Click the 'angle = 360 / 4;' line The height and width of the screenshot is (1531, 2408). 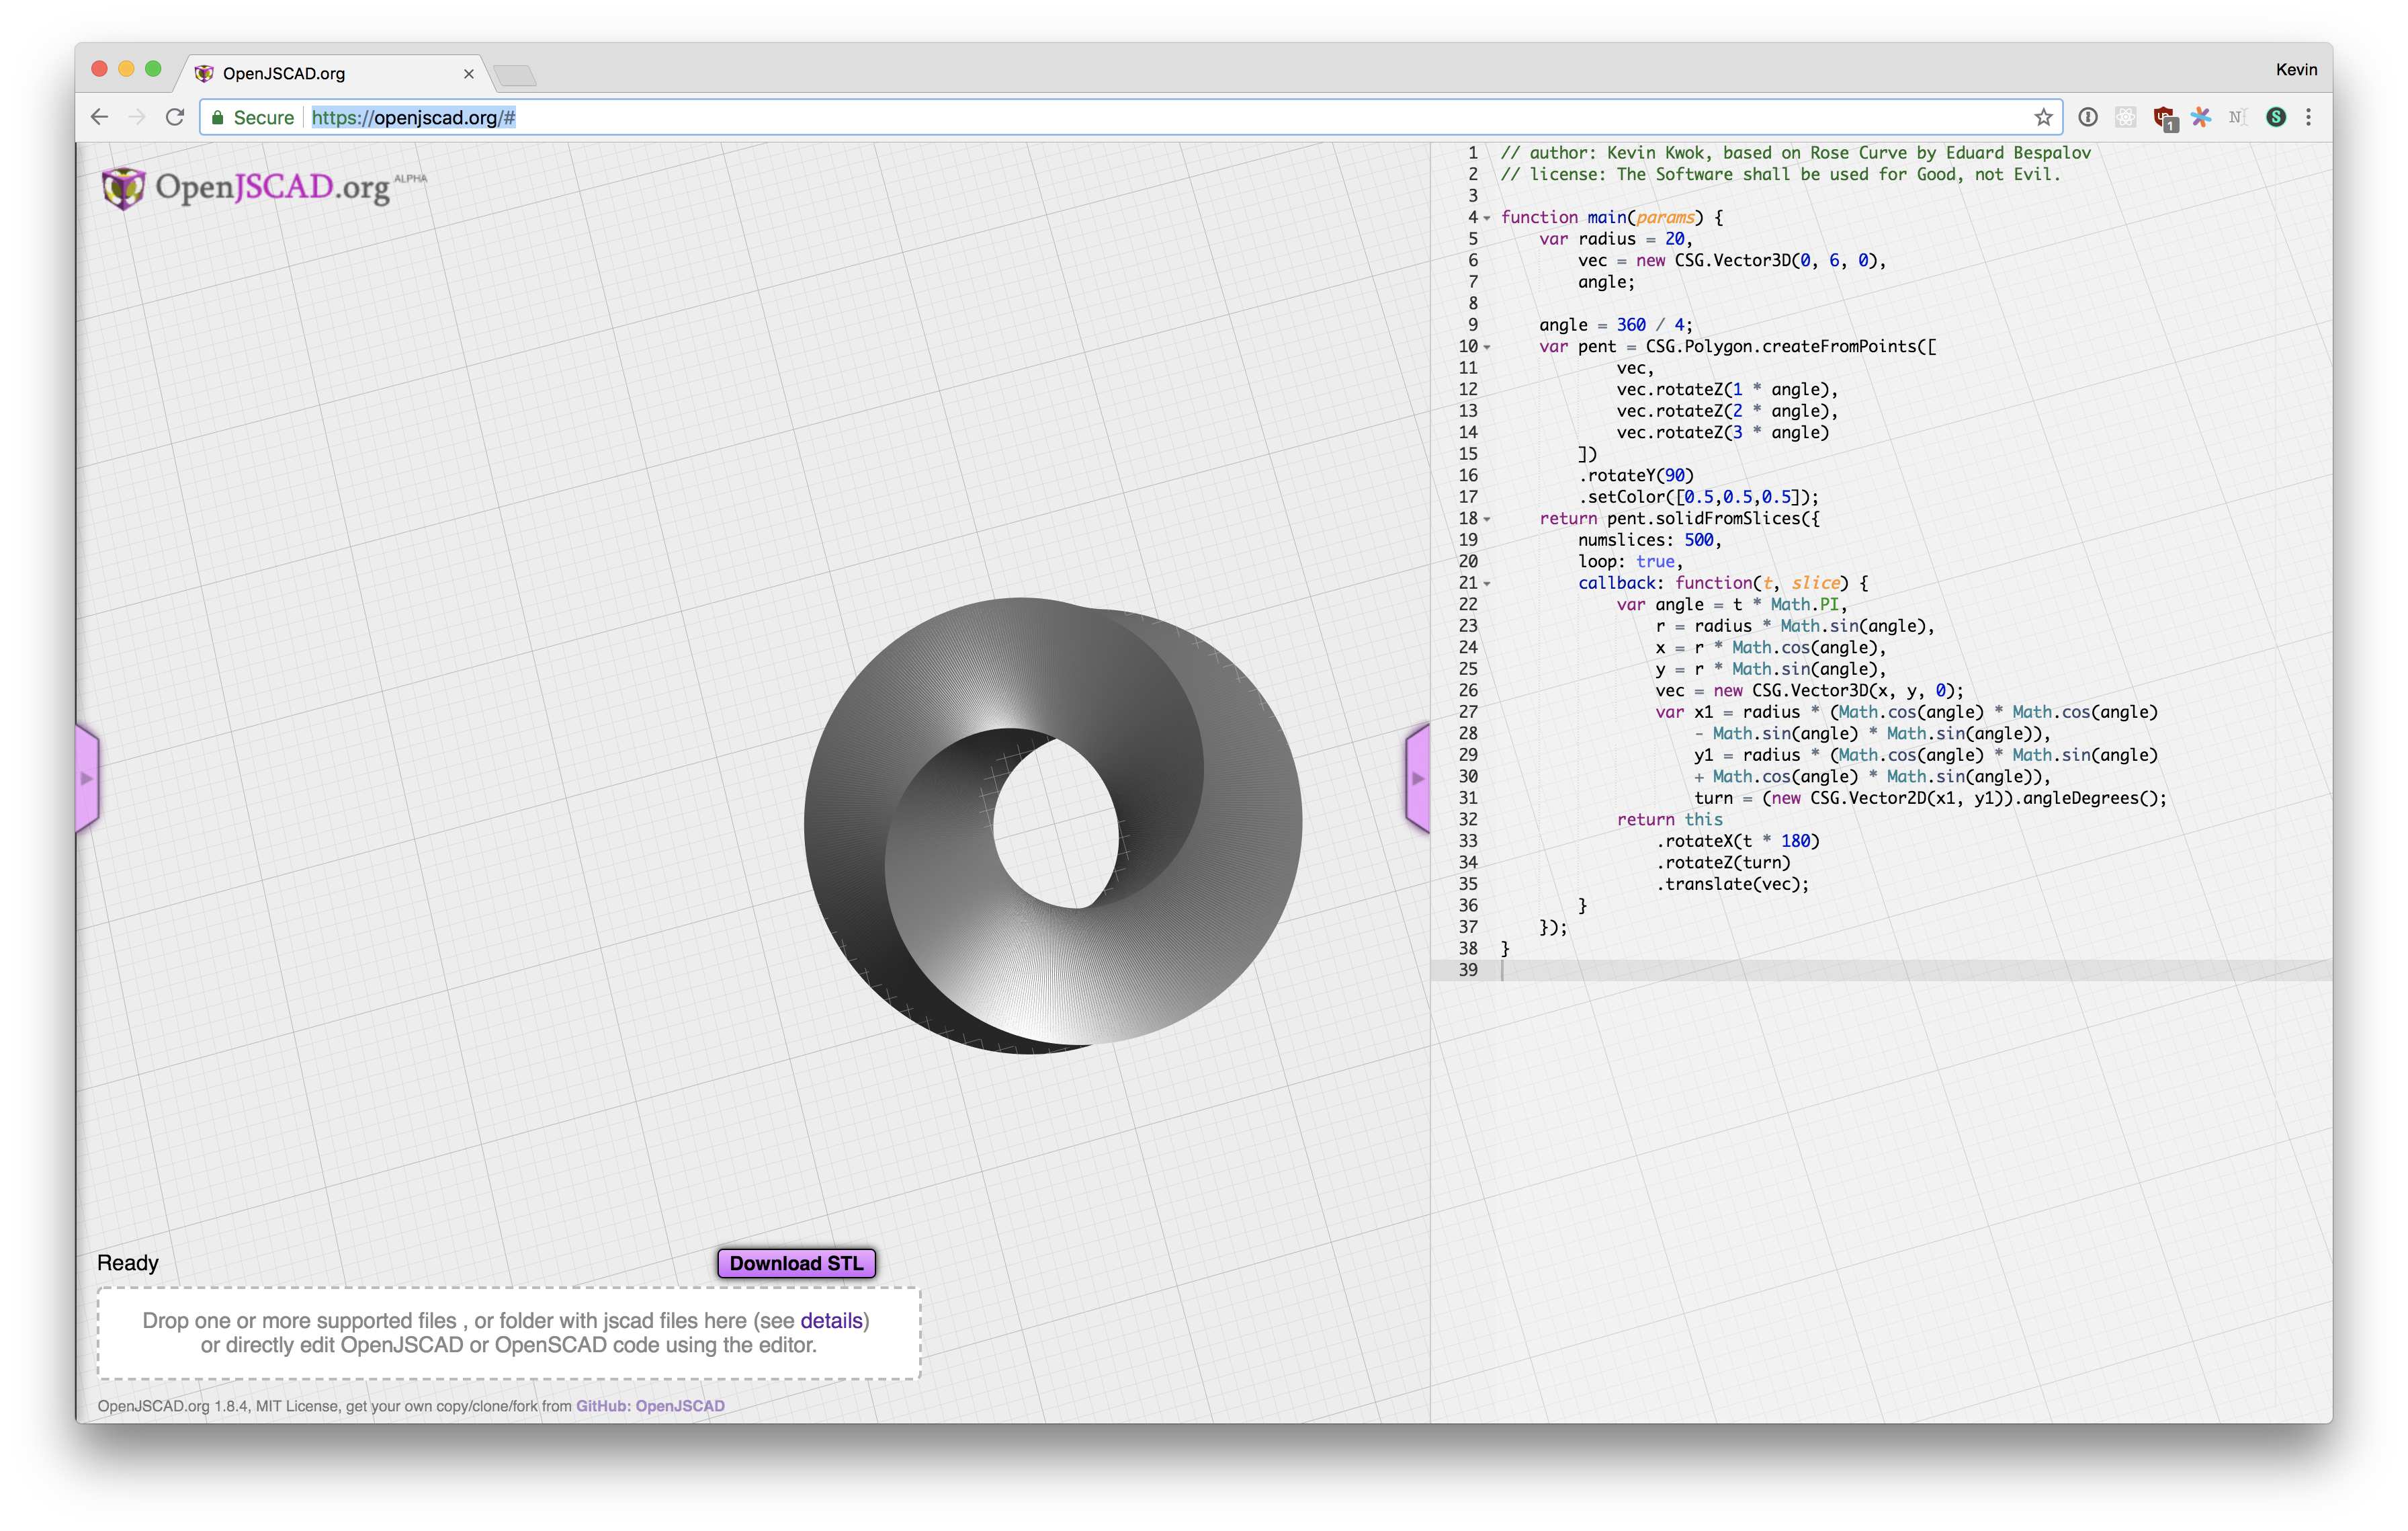tap(1615, 325)
